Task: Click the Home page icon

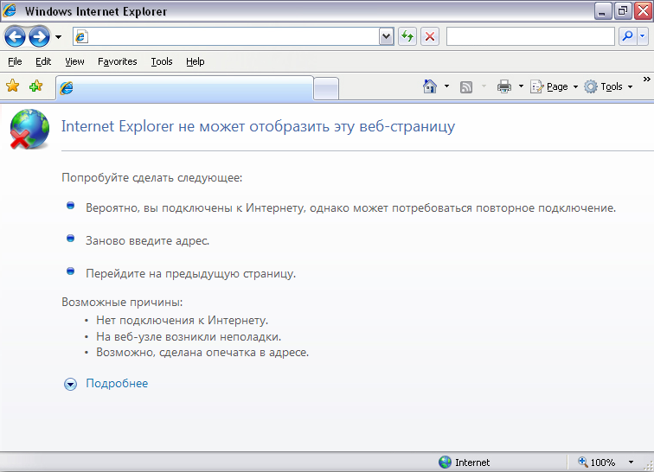Action: (430, 86)
